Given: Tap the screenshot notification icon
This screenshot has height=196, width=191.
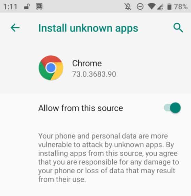Looking at the screenshot, I should pos(39,7).
